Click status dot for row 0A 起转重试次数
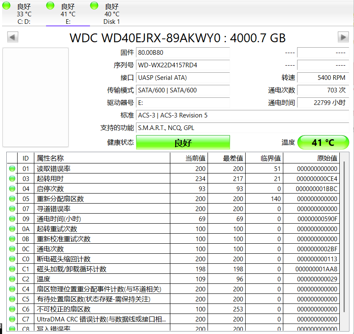Viewport: 354px width, 334px height. [12, 229]
